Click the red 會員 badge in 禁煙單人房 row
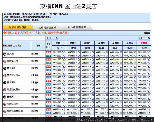The image size is (154, 122). 49,59
